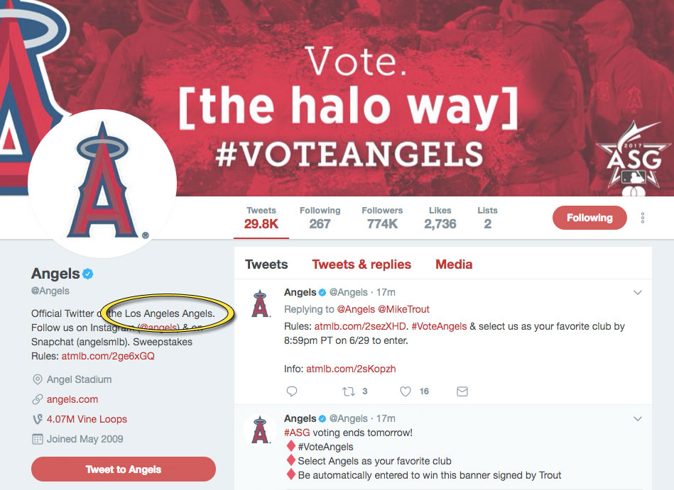Screen dimensions: 674x490
Task: Switch to the Tweets & replies tab
Action: [362, 264]
